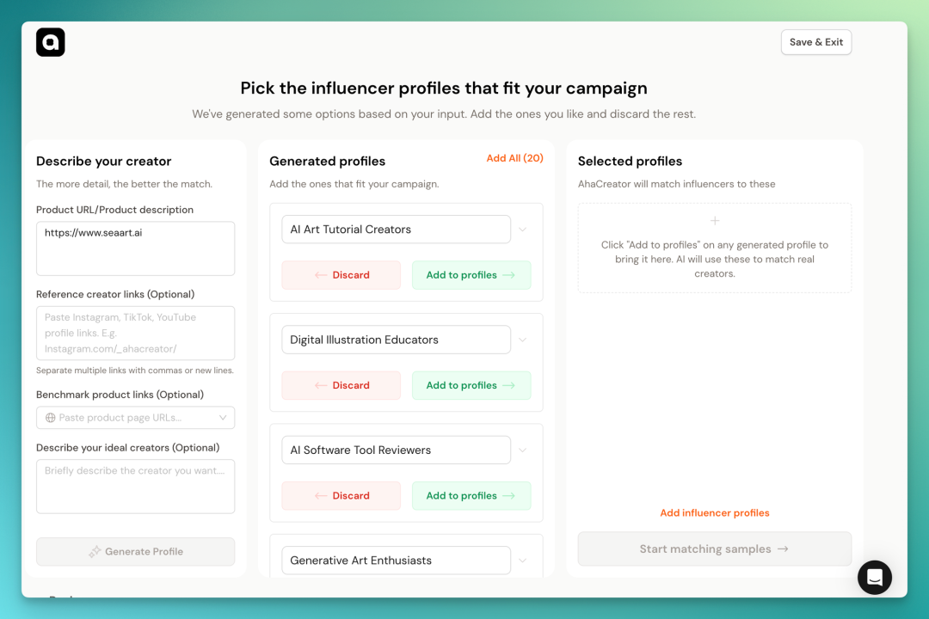The width and height of the screenshot is (929, 619).
Task: Click the sparkle icon on Generate Profile
Action: click(95, 551)
